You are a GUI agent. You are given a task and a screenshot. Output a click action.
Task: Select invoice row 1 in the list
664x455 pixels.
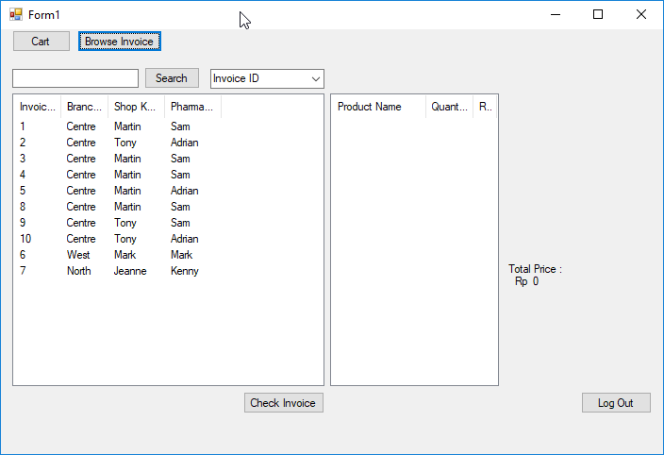[x=24, y=126]
